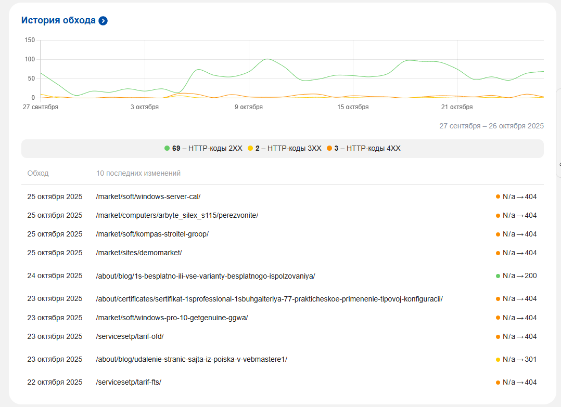Click yellow status dot beside N/a→301
The width and height of the screenshot is (561, 407).
[498, 359]
